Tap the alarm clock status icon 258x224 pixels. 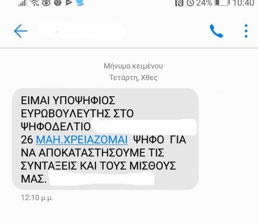(x=190, y=3)
